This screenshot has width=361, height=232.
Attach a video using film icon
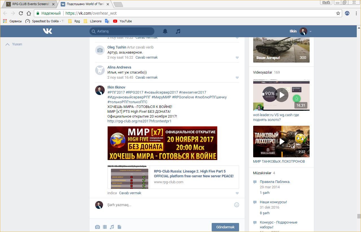point(105,227)
